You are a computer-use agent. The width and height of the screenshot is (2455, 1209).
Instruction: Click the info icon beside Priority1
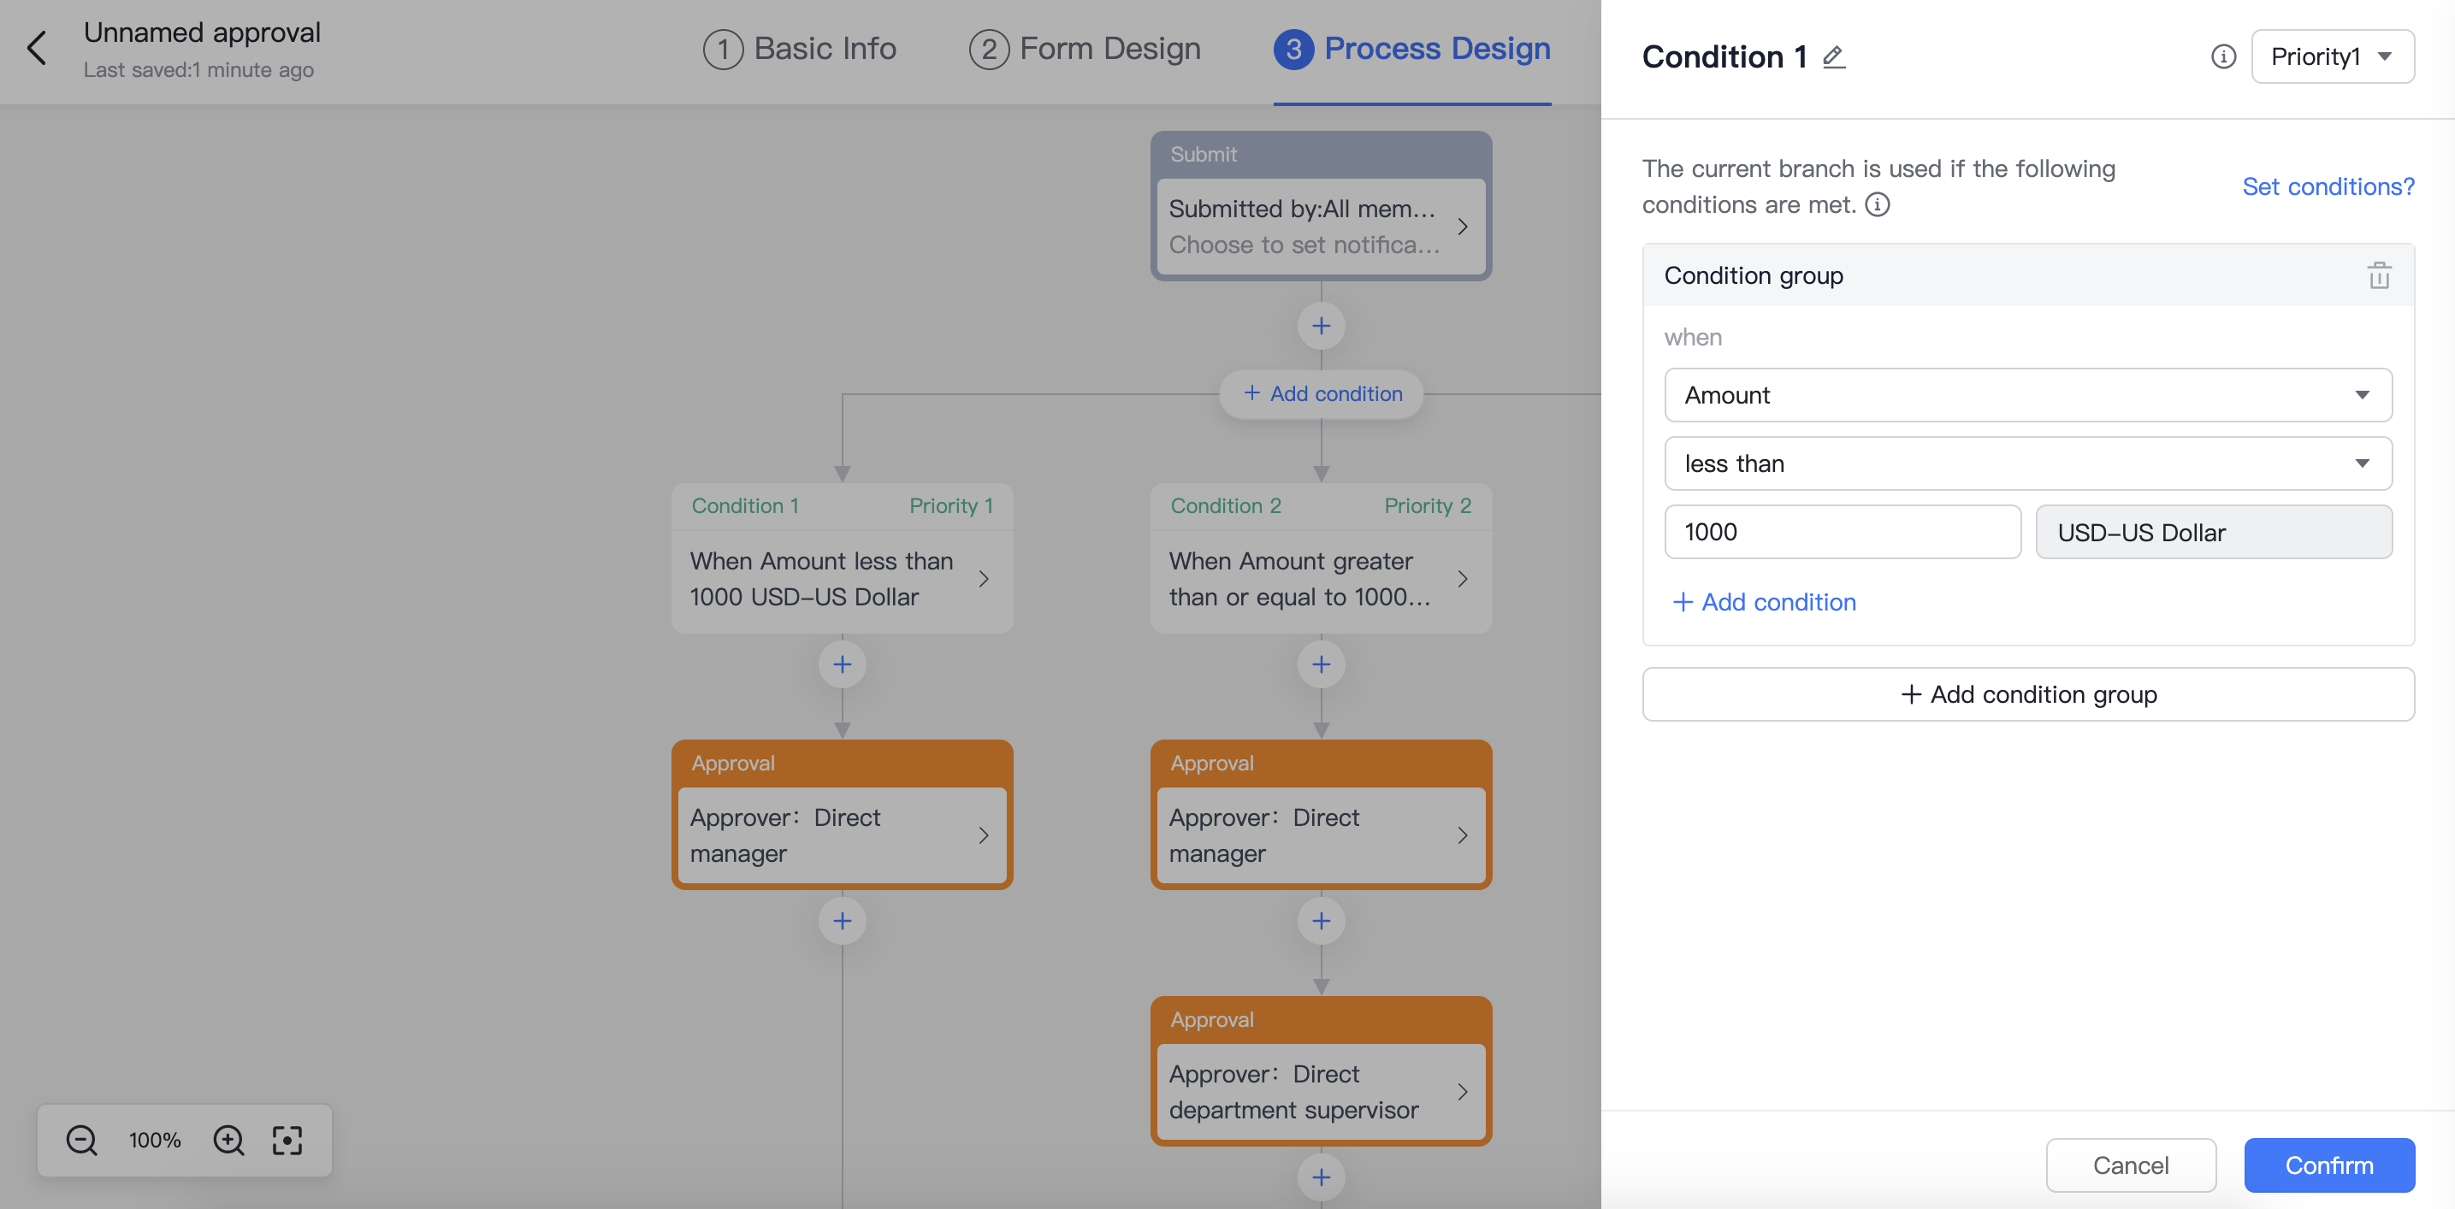point(2223,57)
